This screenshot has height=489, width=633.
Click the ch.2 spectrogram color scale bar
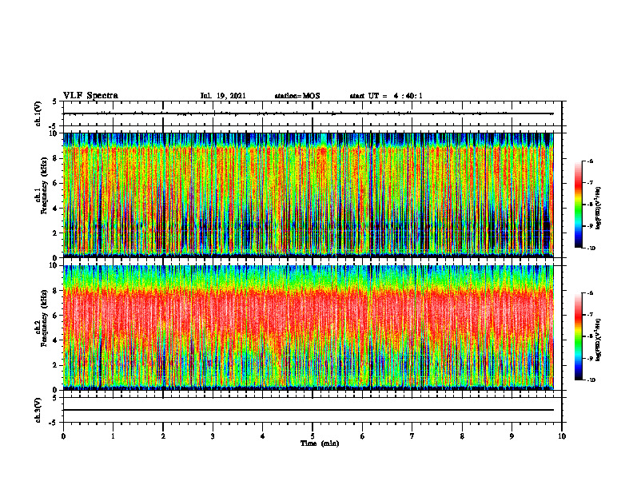[x=578, y=336]
